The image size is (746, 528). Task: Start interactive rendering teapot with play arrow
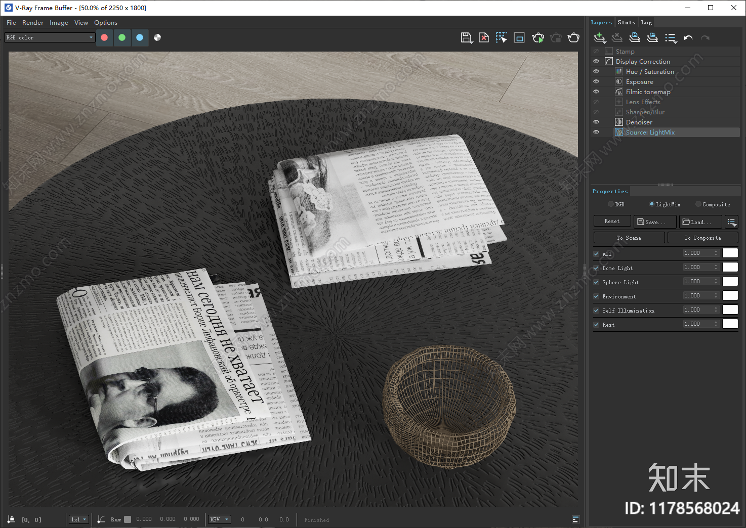tap(538, 38)
